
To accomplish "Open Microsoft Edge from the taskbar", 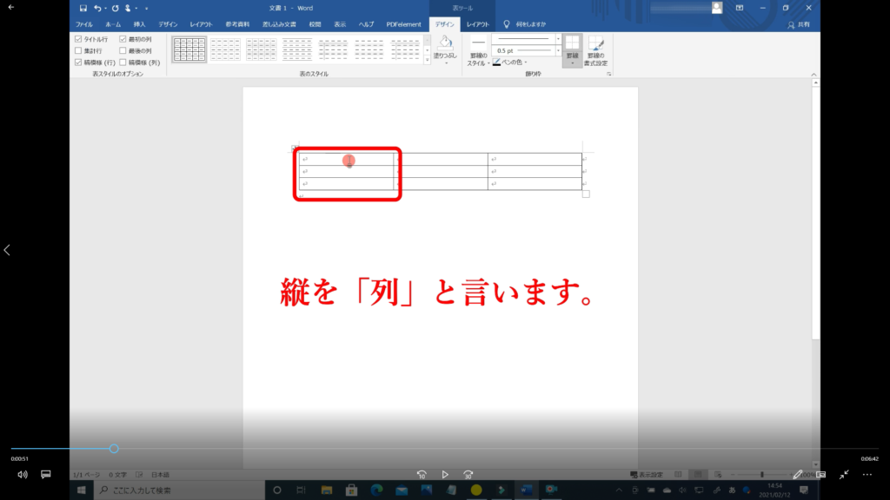I will click(x=376, y=490).
